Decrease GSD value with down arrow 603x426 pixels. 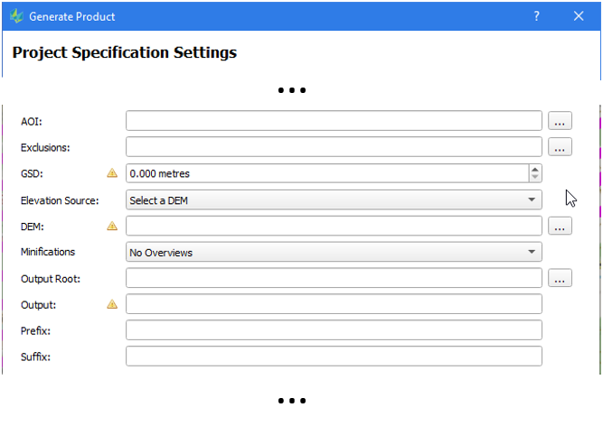tap(535, 178)
